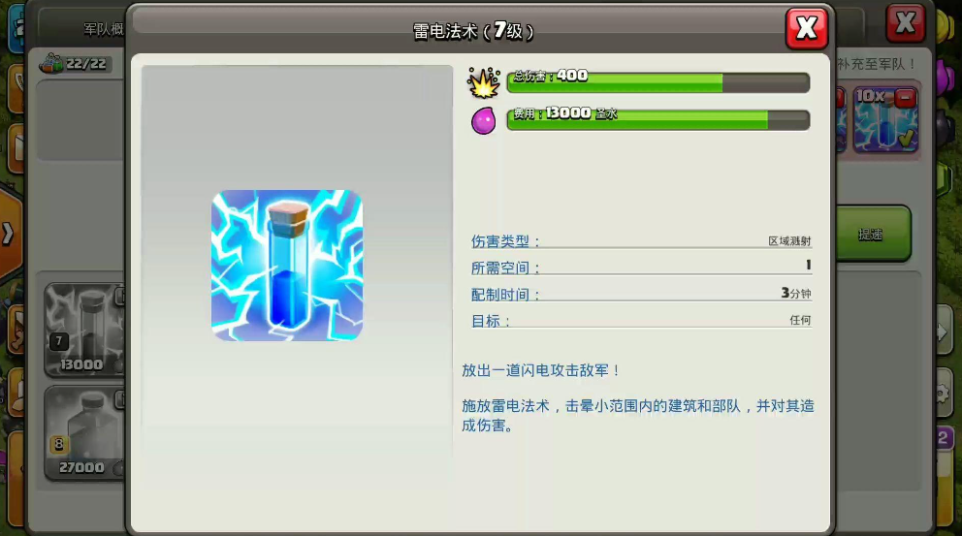Close the army training window behind

click(905, 23)
